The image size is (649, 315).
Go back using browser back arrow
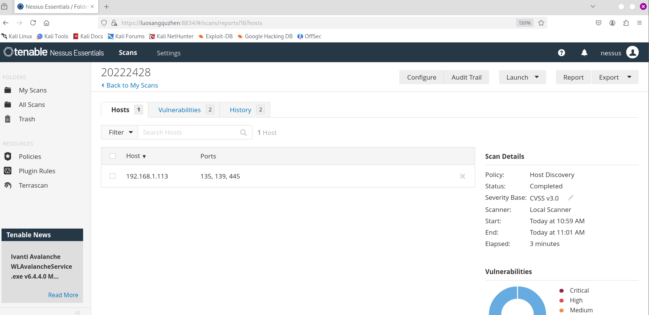6,23
